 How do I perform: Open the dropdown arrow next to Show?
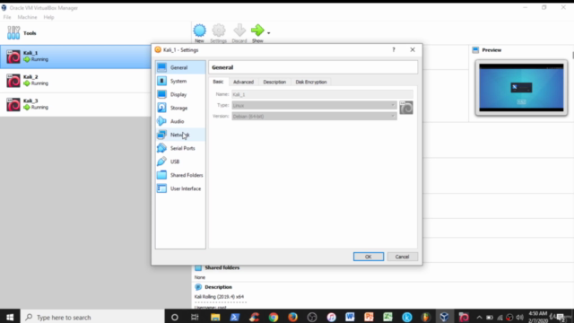click(269, 33)
